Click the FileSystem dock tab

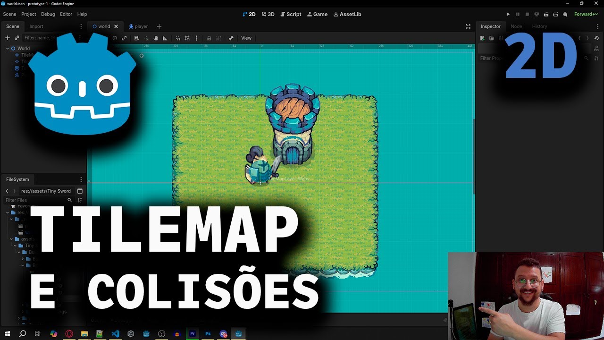(17, 179)
